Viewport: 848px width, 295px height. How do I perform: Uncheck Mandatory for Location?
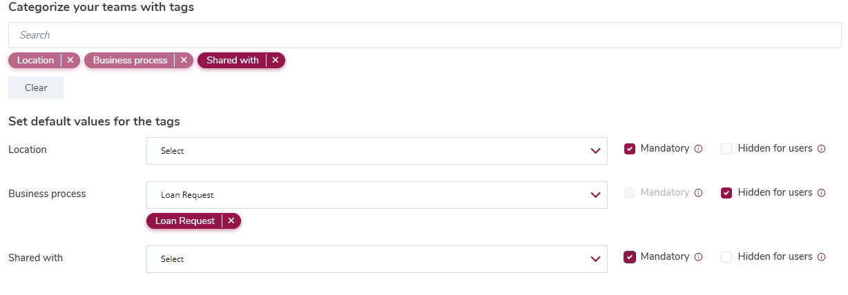(630, 149)
